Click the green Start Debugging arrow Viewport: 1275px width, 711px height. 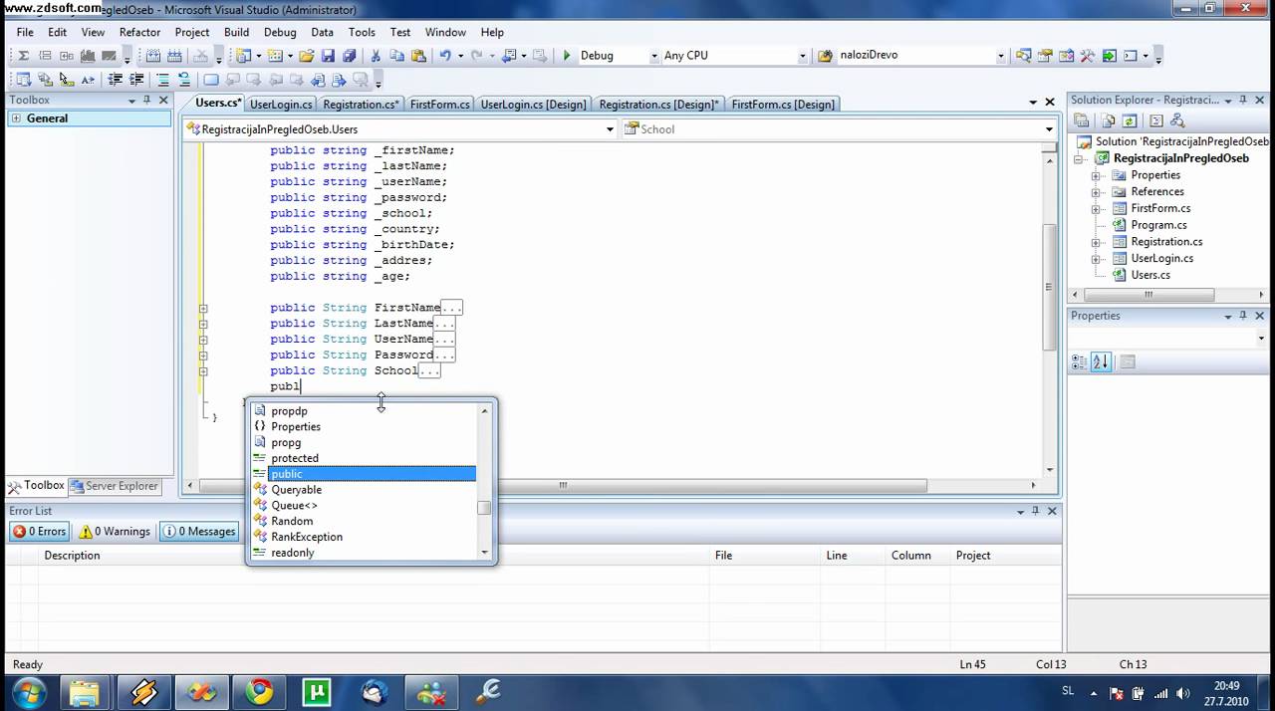pyautogui.click(x=567, y=56)
